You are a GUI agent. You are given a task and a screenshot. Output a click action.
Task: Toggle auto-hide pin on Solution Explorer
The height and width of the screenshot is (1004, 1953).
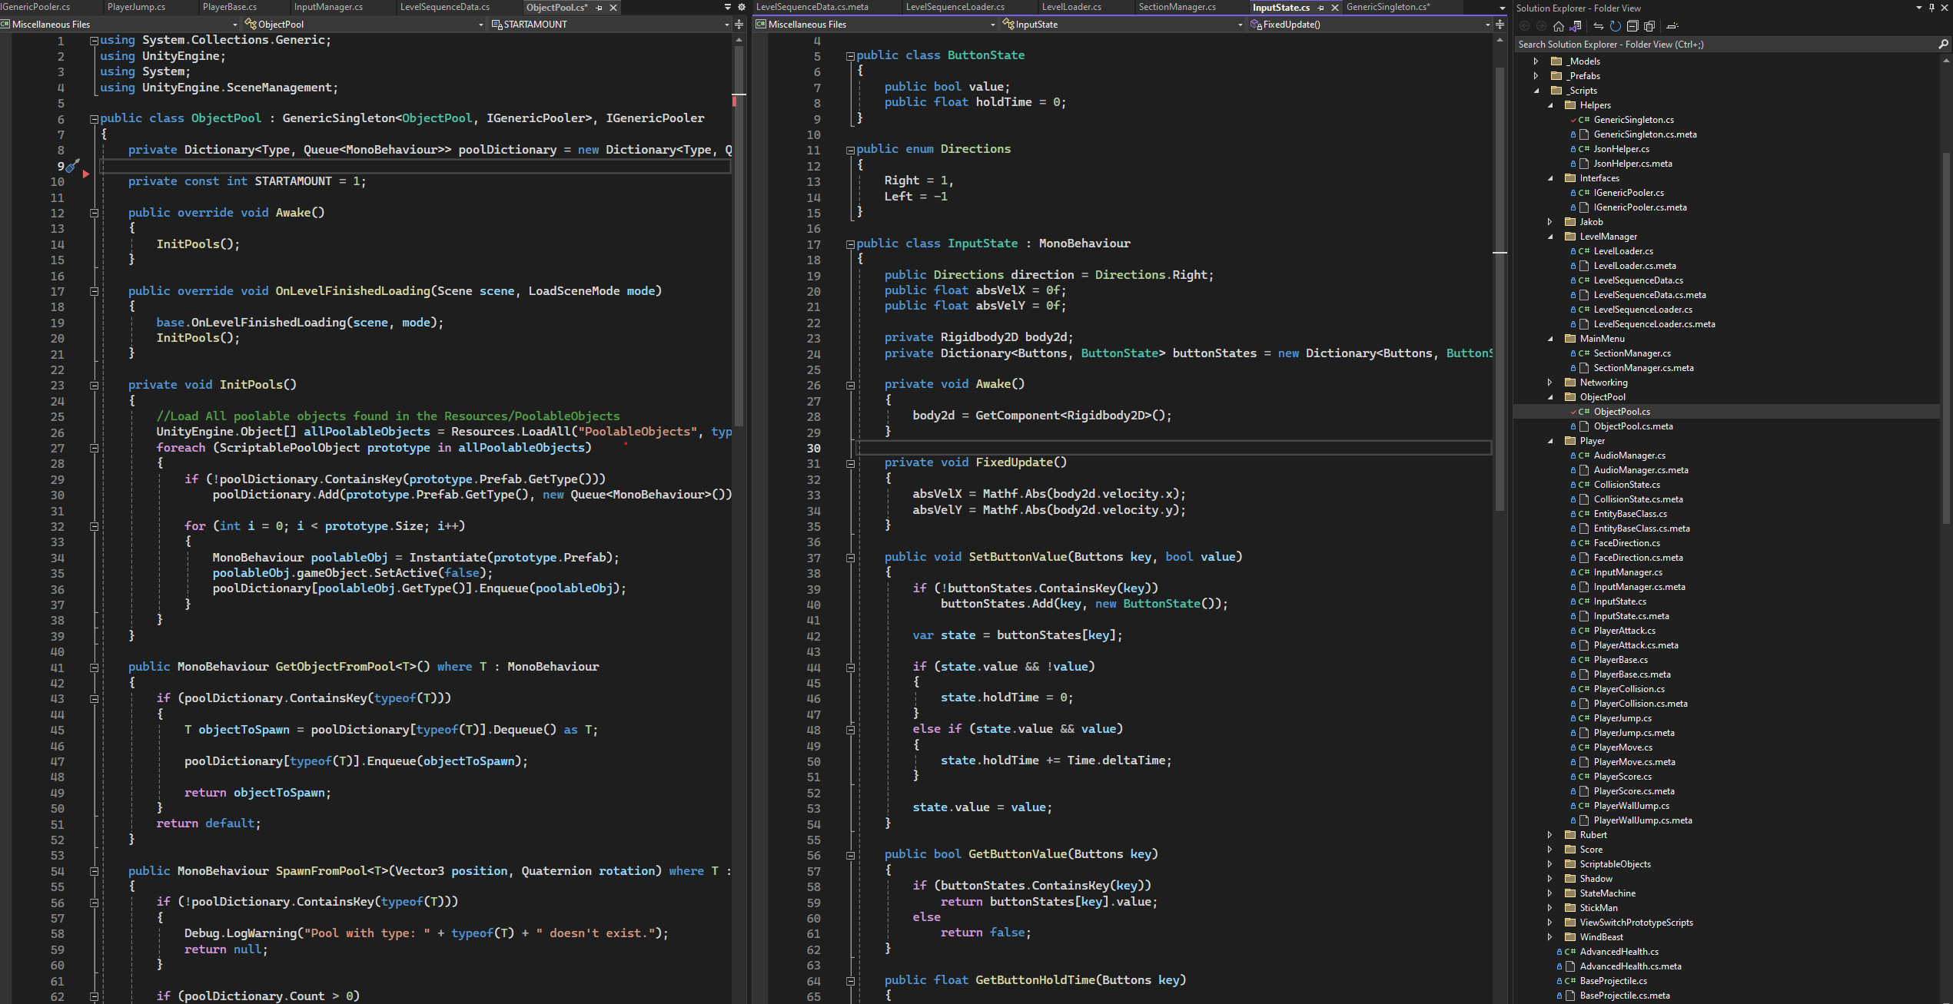pyautogui.click(x=1931, y=8)
